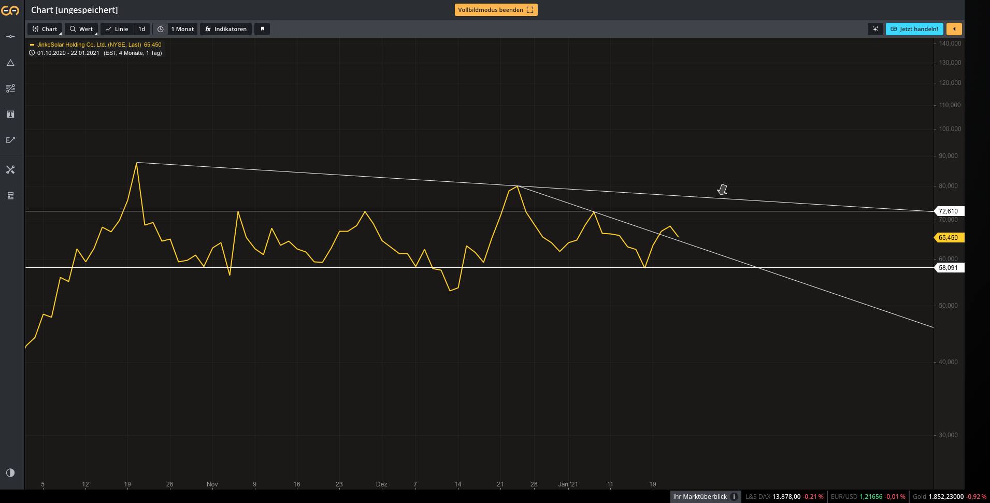Click the 50,000 price axis label
The width and height of the screenshot is (990, 503).
tap(949, 305)
